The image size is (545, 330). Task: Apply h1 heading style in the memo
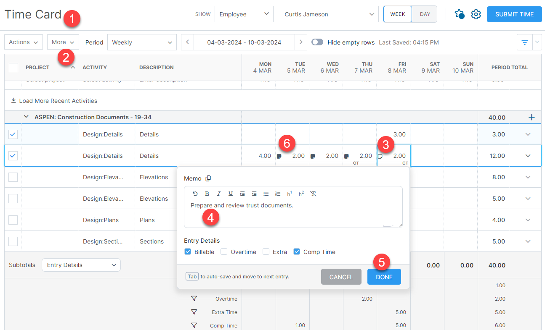coord(289,194)
